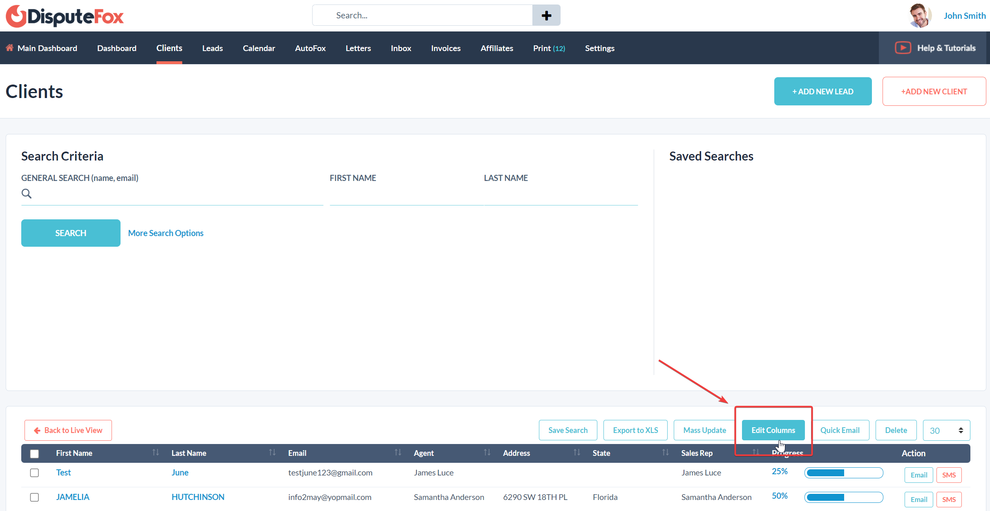Viewport: 990px width, 511px height.
Task: Toggle the select-all checkbox in table header
Action: [35, 453]
